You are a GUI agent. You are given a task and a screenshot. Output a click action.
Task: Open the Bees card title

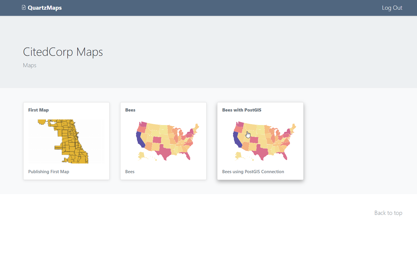pyautogui.click(x=130, y=110)
